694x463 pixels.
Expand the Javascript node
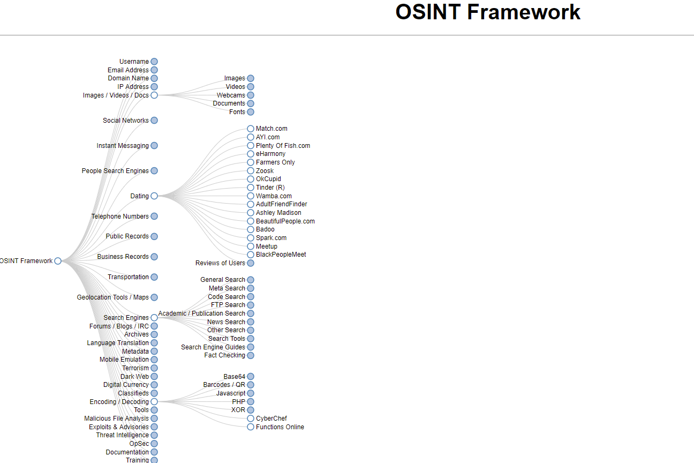(x=251, y=393)
